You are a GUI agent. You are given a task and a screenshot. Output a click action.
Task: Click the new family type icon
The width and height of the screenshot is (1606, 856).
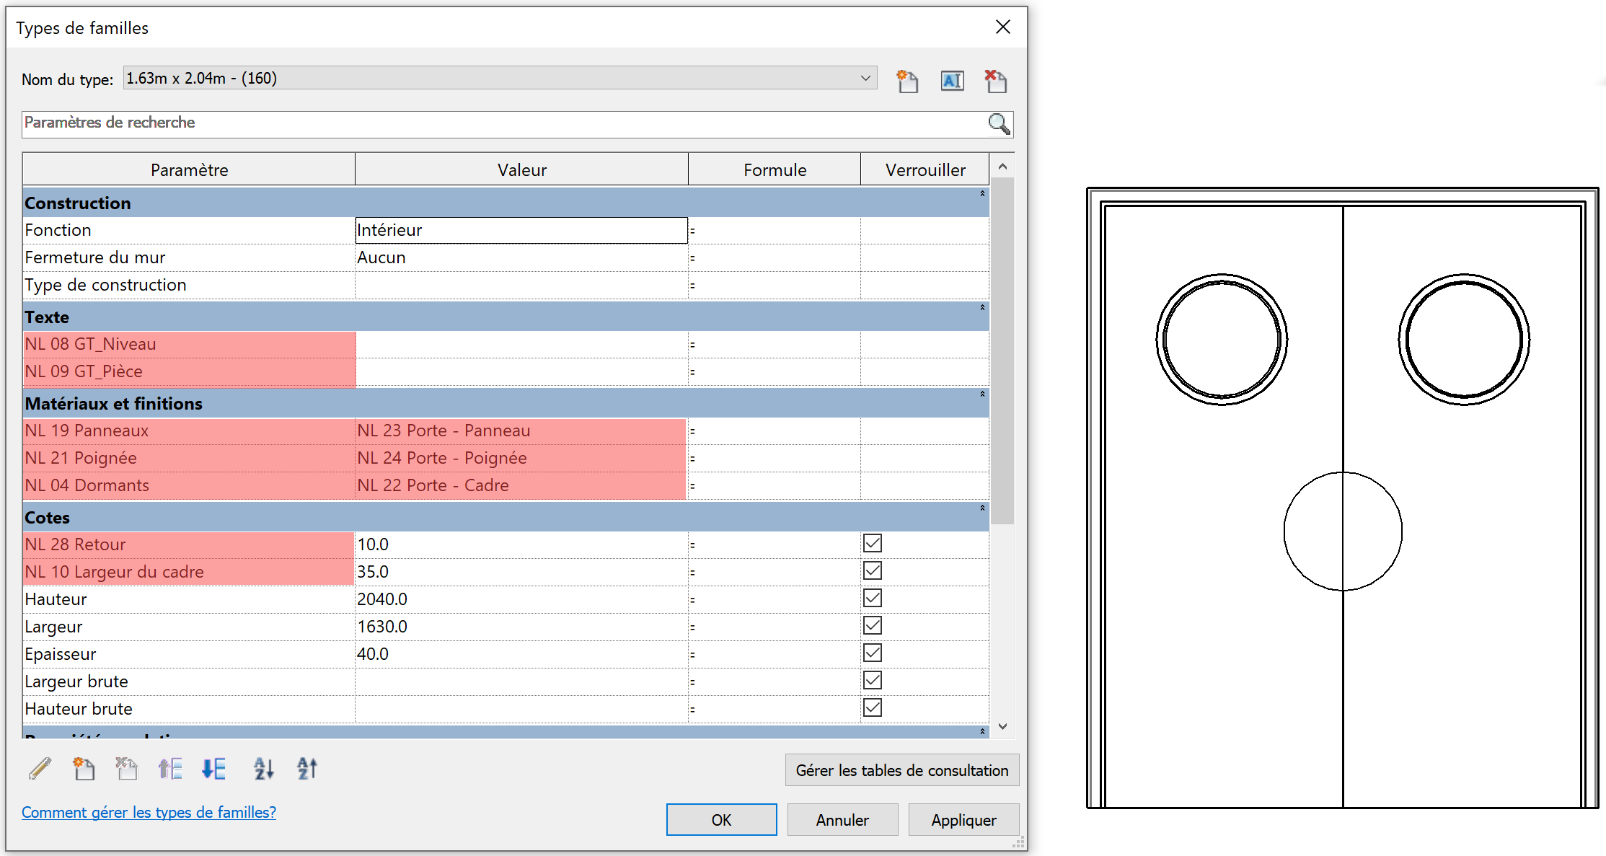907,81
